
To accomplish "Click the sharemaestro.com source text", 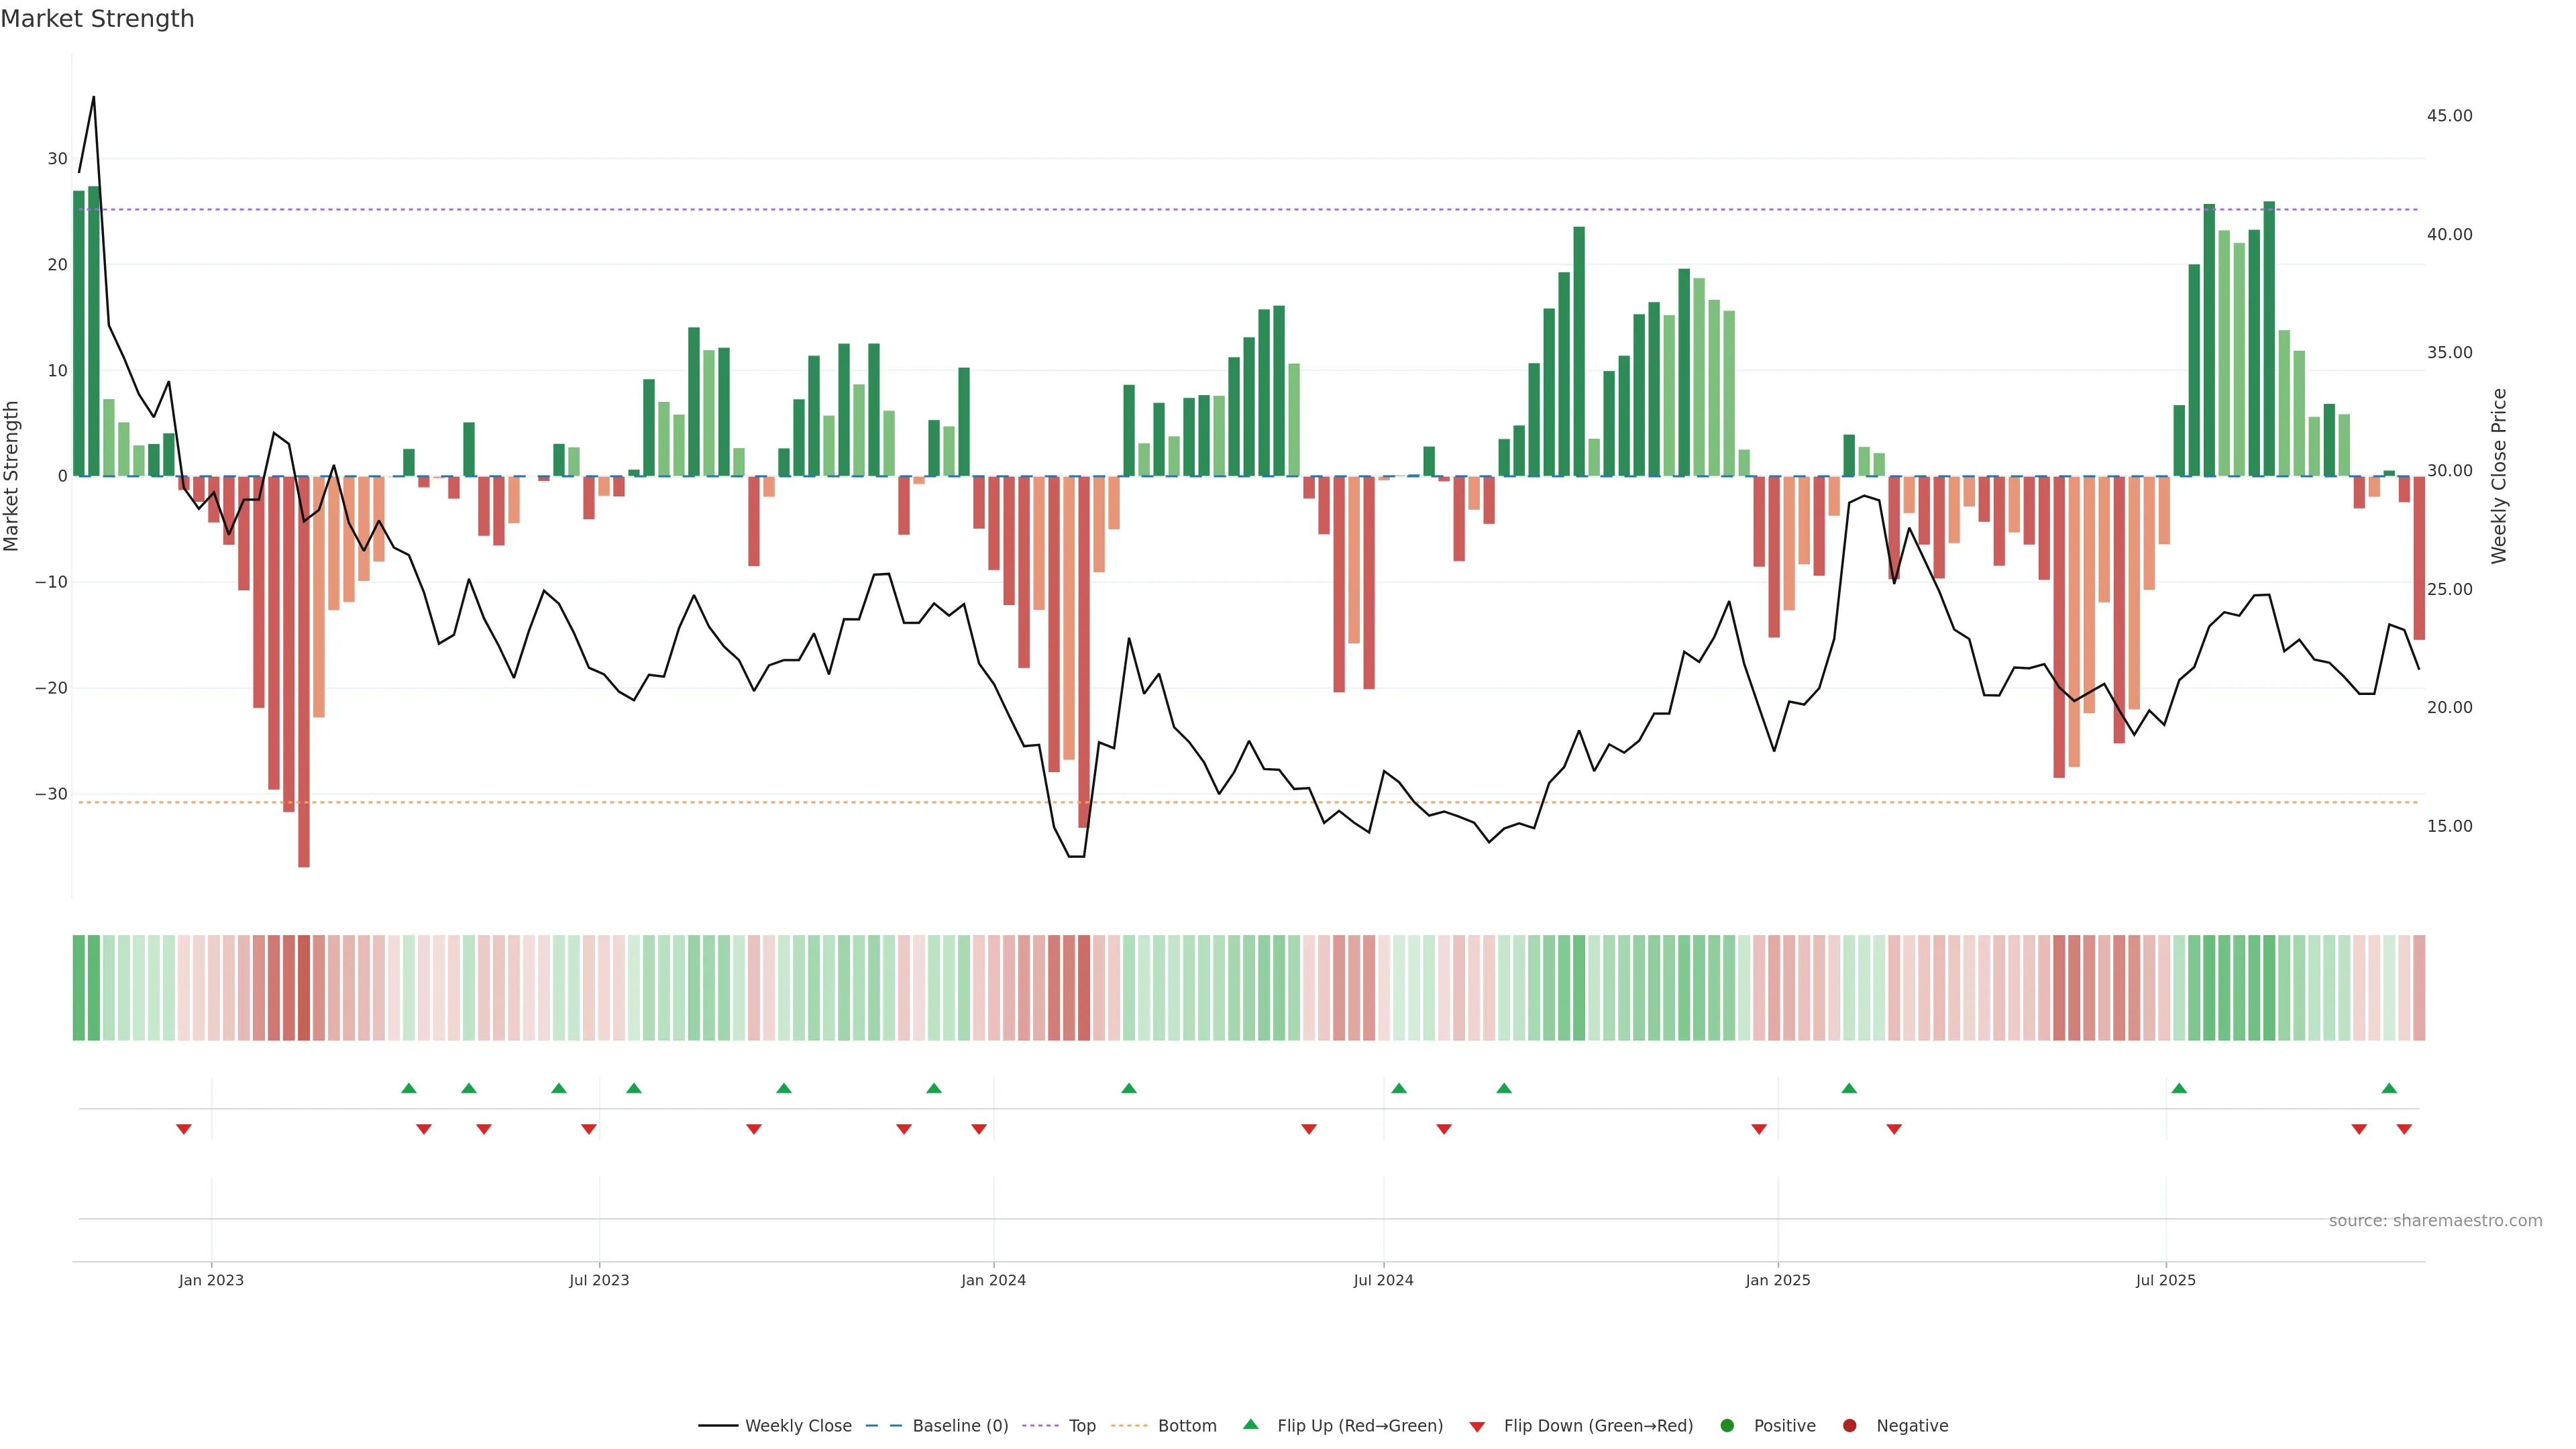I will (2435, 1221).
